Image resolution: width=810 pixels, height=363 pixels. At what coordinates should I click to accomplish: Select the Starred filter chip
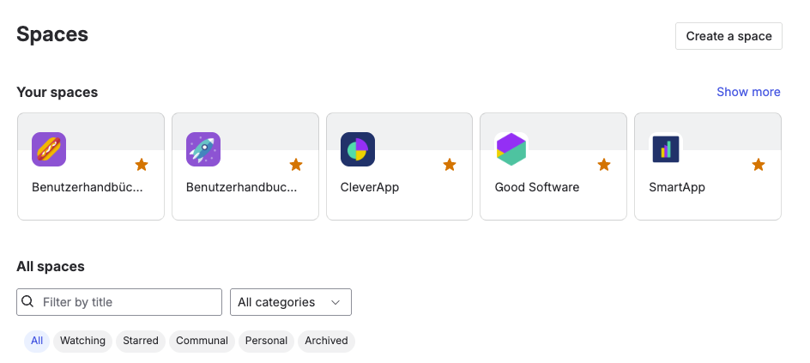(141, 341)
